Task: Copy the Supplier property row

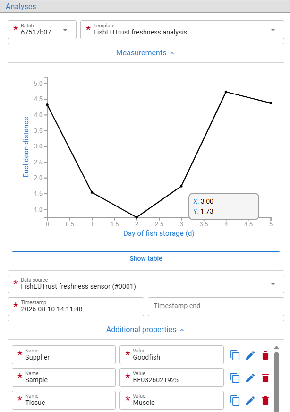Action: pos(235,355)
